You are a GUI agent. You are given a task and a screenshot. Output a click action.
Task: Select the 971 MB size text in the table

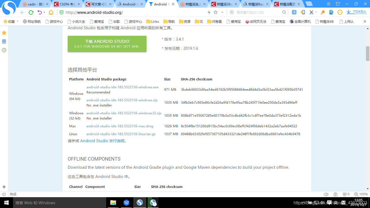click(x=170, y=90)
